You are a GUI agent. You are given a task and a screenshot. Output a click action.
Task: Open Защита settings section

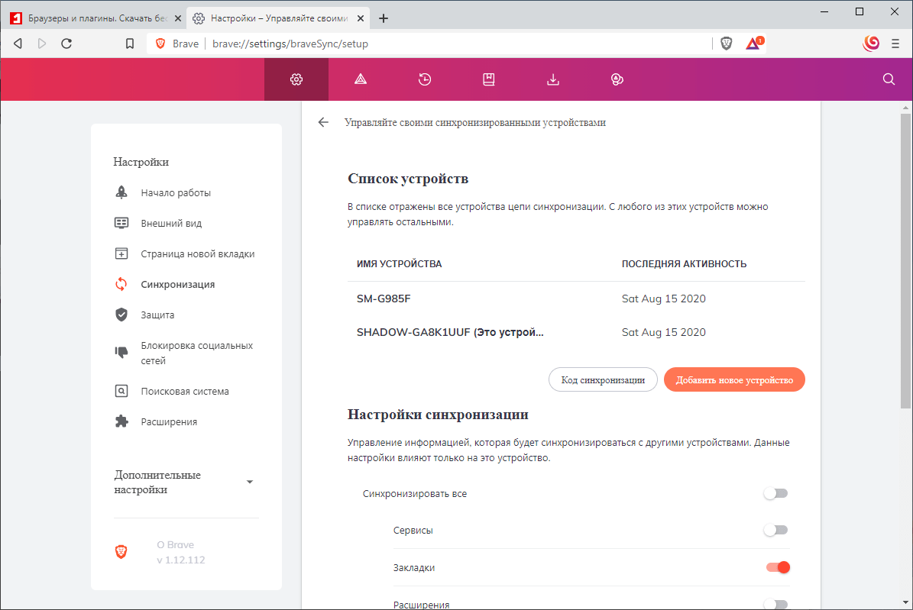click(157, 315)
